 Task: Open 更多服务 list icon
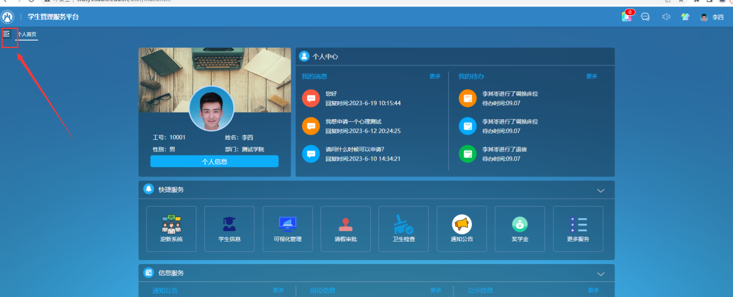[x=578, y=224]
